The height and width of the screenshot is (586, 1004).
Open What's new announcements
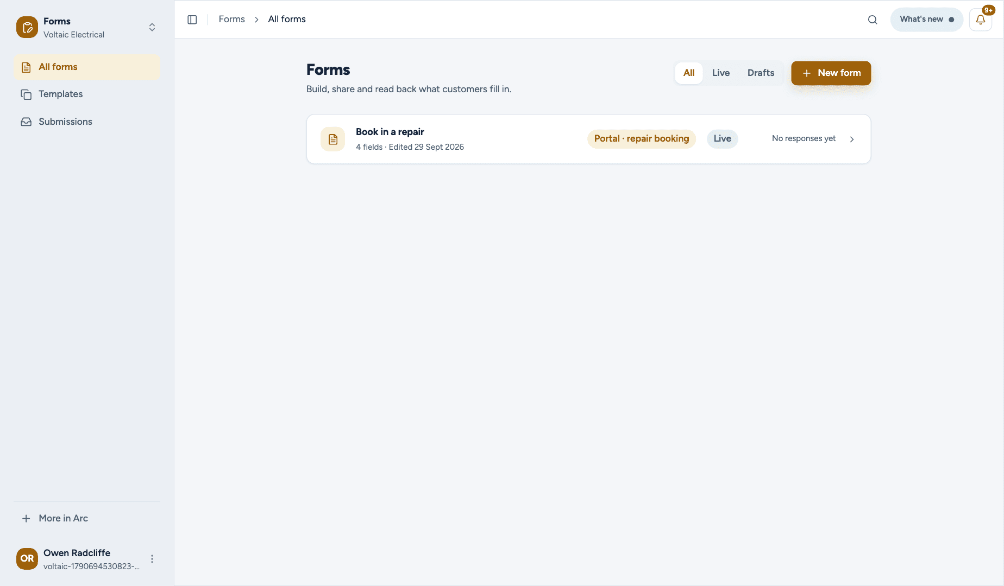pos(927,20)
